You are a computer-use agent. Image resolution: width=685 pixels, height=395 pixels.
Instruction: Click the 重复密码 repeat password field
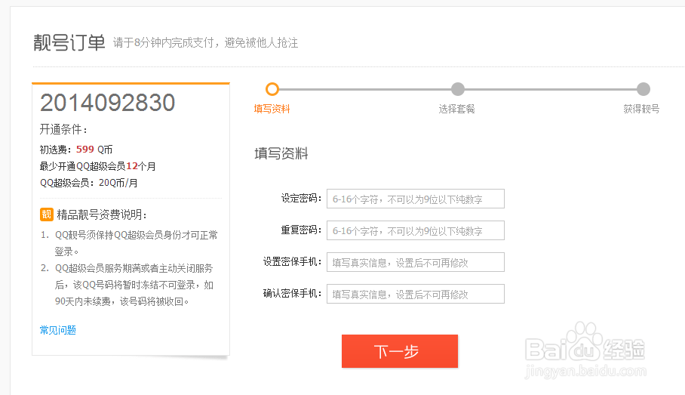(x=416, y=230)
